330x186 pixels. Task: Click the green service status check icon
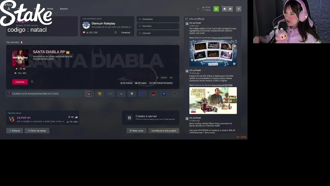pyautogui.click(x=198, y=9)
